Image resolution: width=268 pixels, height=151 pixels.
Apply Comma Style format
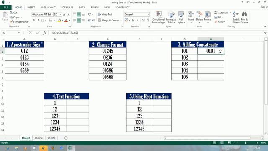pyautogui.click(x=137, y=21)
